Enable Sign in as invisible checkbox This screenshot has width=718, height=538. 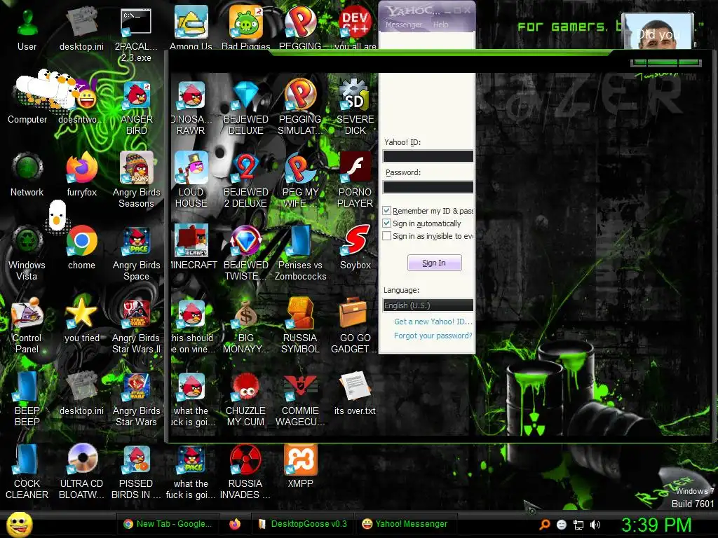click(387, 236)
